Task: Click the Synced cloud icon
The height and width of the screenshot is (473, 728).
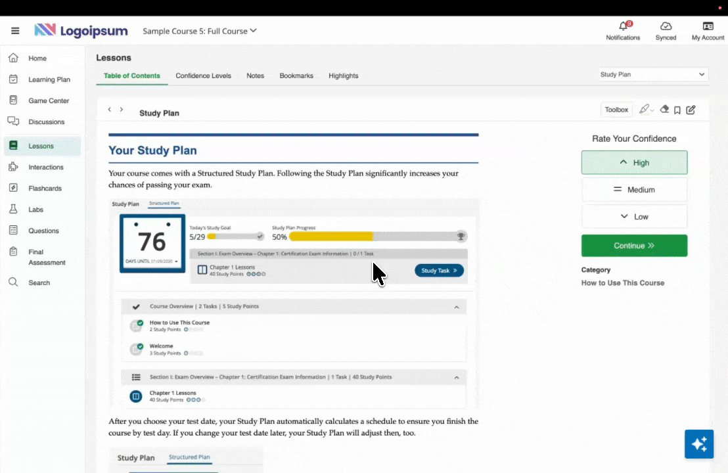Action: click(x=666, y=27)
